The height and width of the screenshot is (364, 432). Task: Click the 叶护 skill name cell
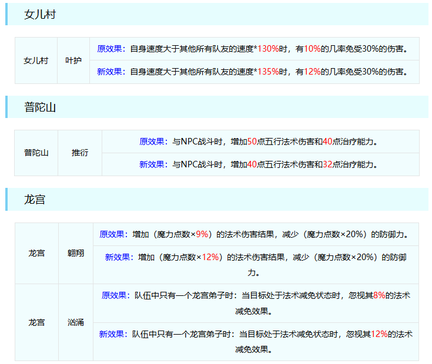[x=73, y=60]
